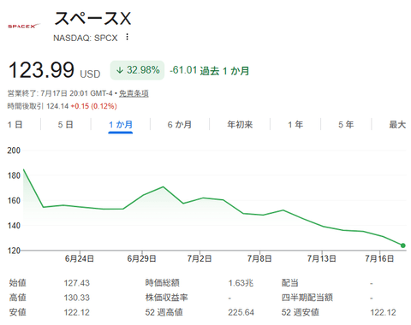
Task: Click the 始値 label
Action: 18,283
